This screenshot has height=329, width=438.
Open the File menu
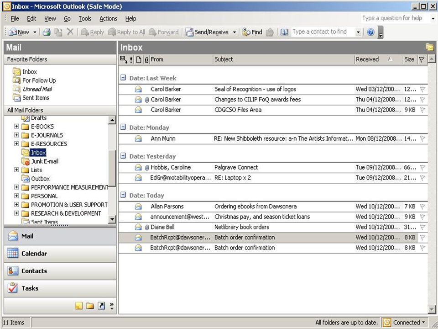(x=15, y=19)
